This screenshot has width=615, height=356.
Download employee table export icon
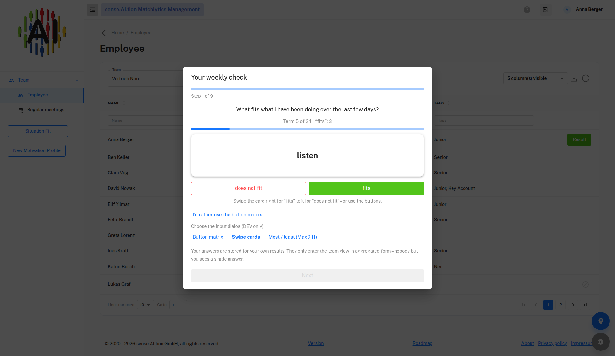coord(574,78)
